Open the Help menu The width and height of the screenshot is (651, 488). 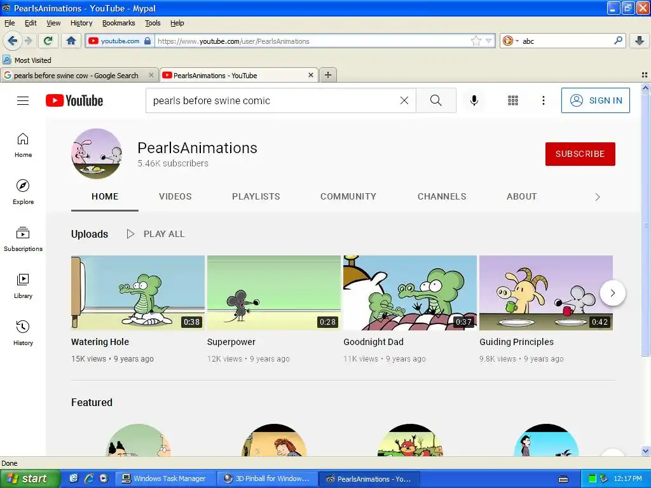[177, 23]
